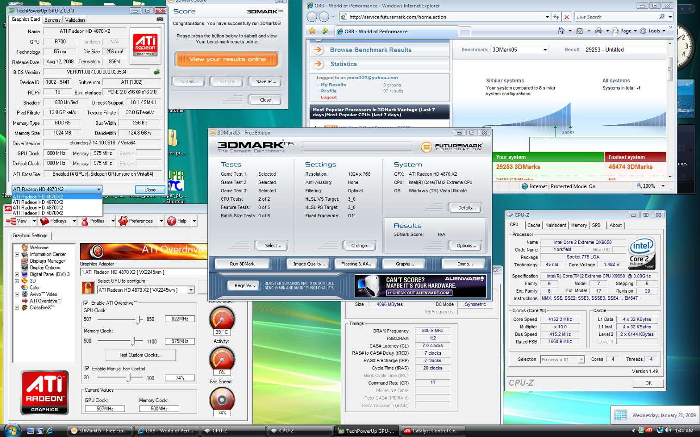Click the Profiles person icon in Catalyst
Image resolution: width=700 pixels, height=437 pixels.
click(x=85, y=221)
